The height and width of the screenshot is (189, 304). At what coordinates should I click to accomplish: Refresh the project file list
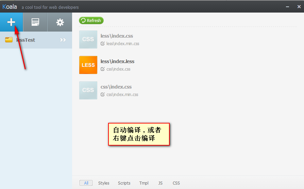(91, 20)
